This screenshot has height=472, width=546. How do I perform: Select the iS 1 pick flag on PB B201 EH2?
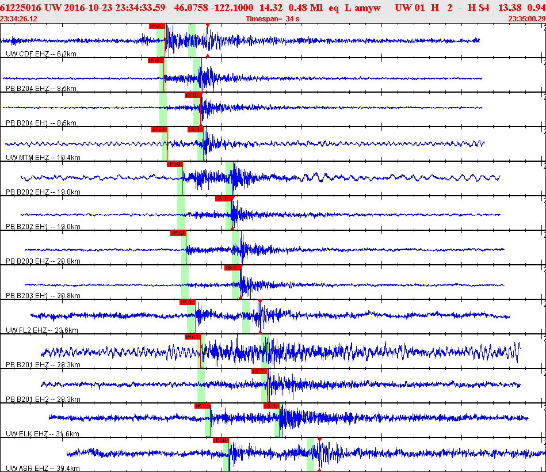259,371
